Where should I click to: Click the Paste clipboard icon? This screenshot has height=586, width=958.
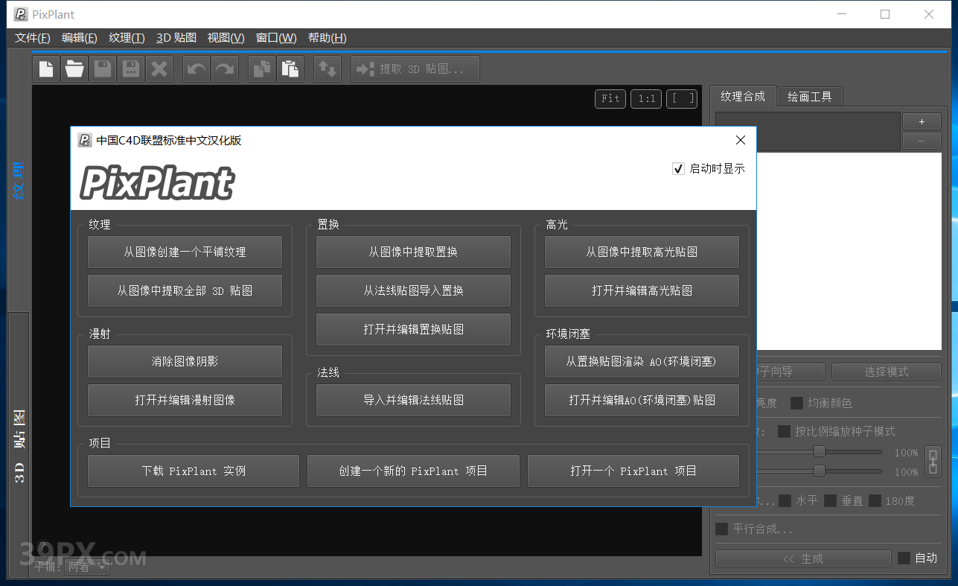290,69
